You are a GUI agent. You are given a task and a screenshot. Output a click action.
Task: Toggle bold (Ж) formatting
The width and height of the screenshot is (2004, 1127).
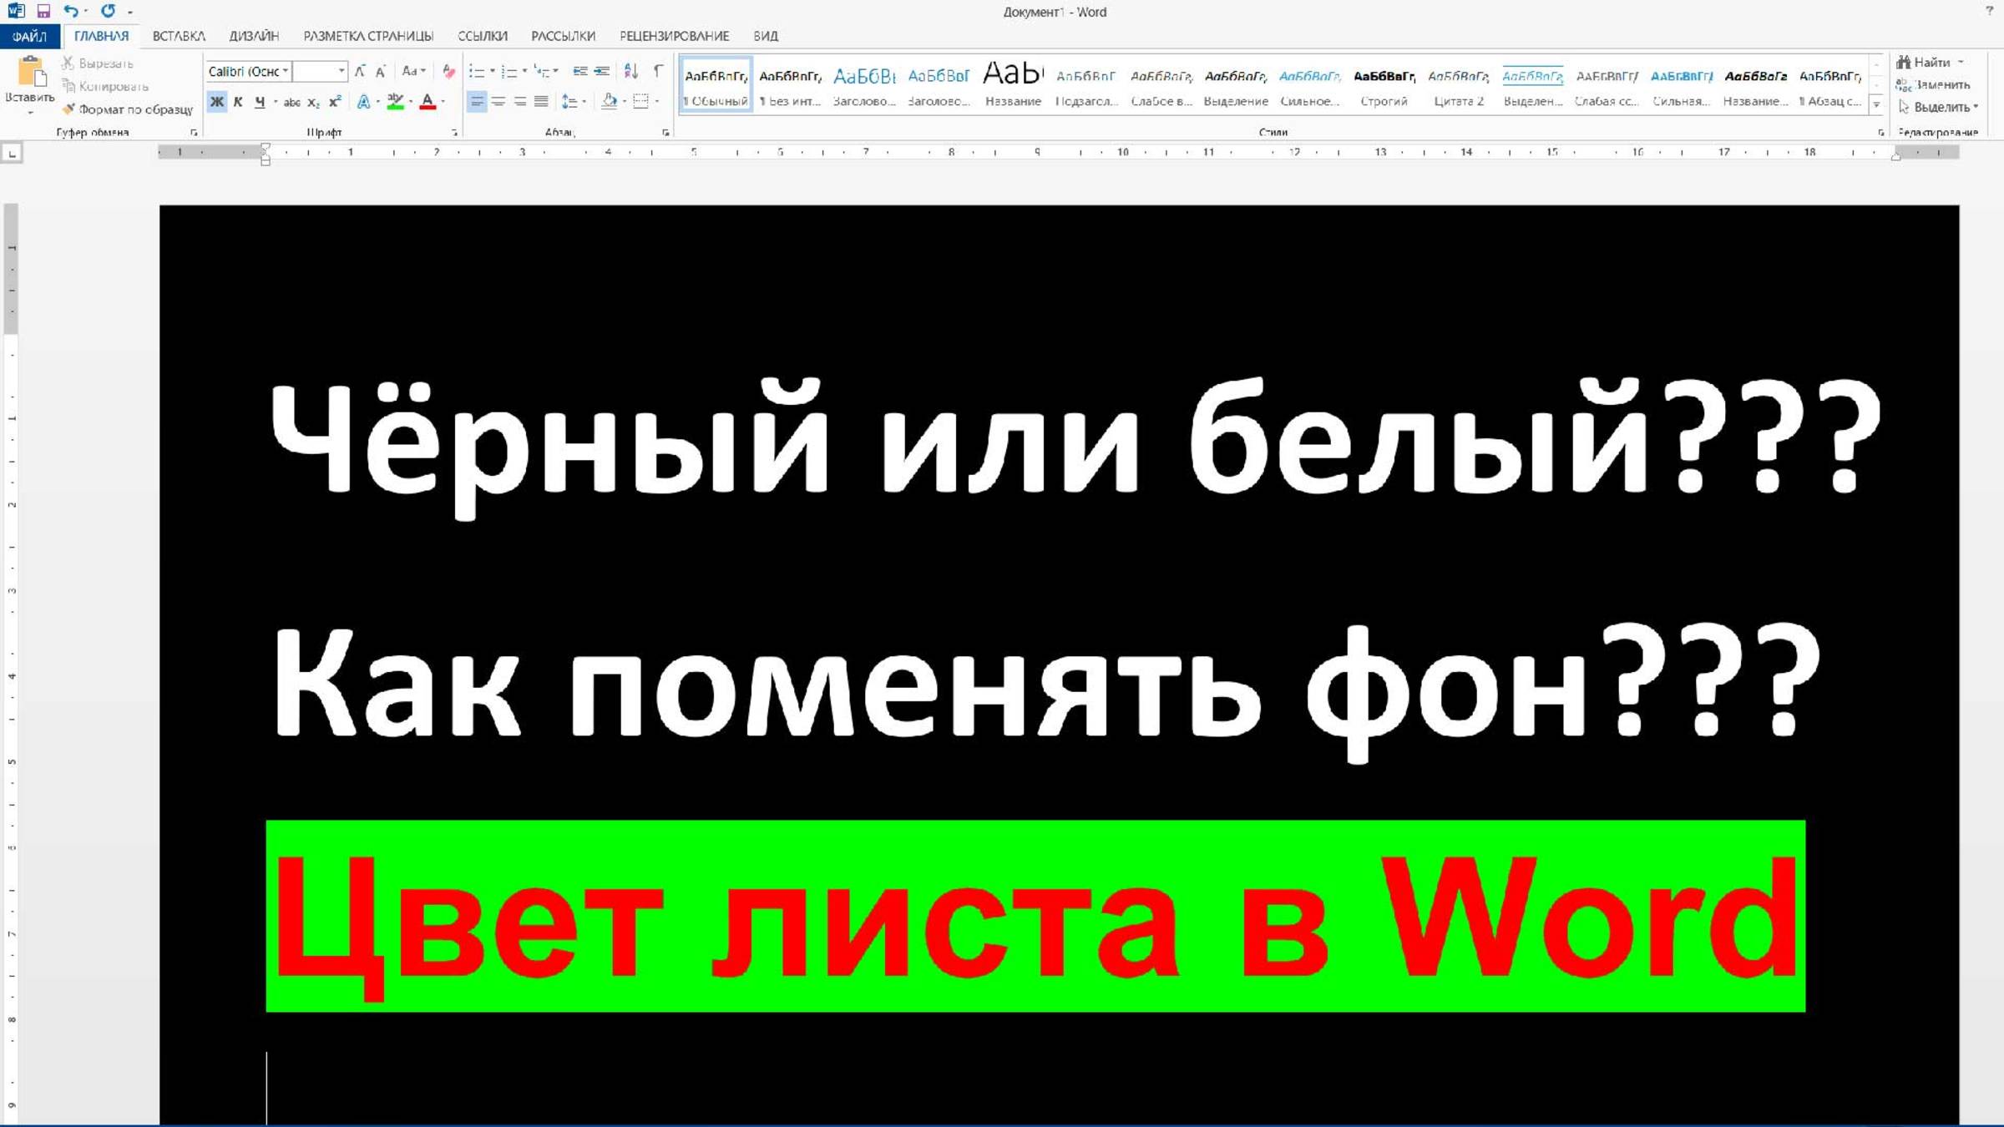(217, 102)
